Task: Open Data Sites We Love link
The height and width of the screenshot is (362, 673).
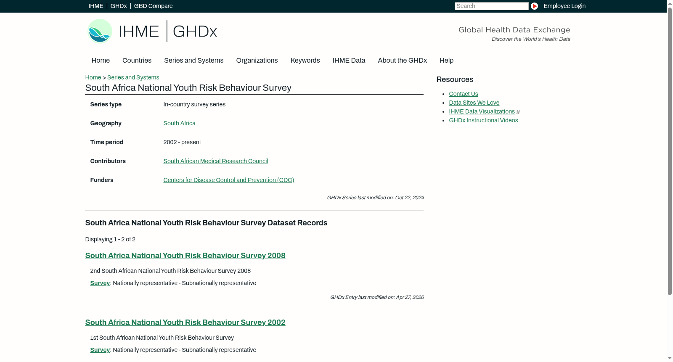Action: pyautogui.click(x=474, y=103)
